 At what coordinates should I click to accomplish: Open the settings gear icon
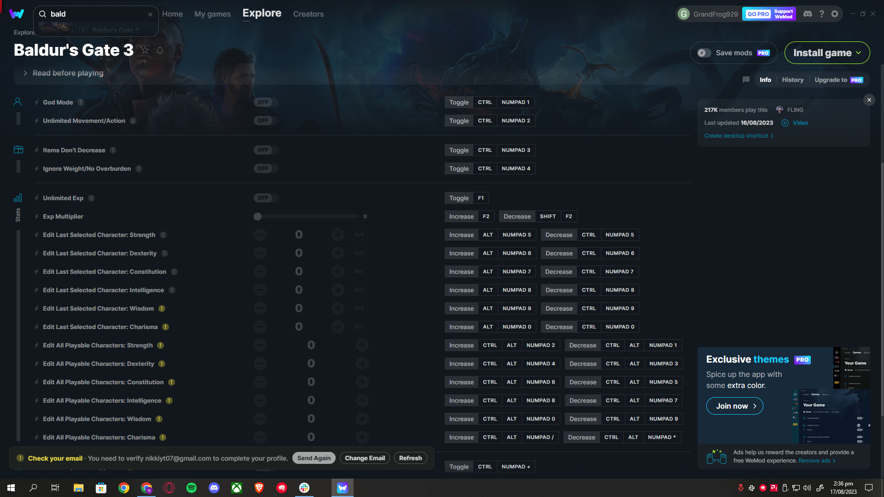pos(835,14)
